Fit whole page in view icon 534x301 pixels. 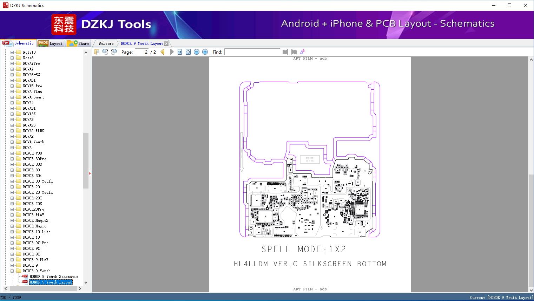[x=188, y=52]
